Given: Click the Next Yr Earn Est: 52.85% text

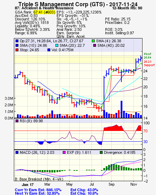Looking at the screenshot, I should click(37, 193).
